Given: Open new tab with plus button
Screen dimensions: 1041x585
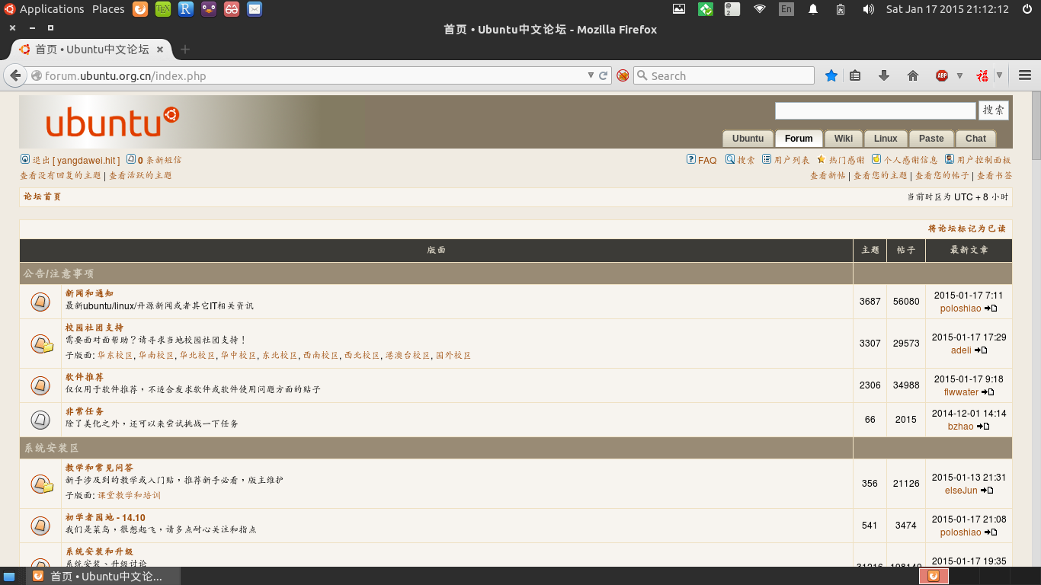Looking at the screenshot, I should 184,50.
